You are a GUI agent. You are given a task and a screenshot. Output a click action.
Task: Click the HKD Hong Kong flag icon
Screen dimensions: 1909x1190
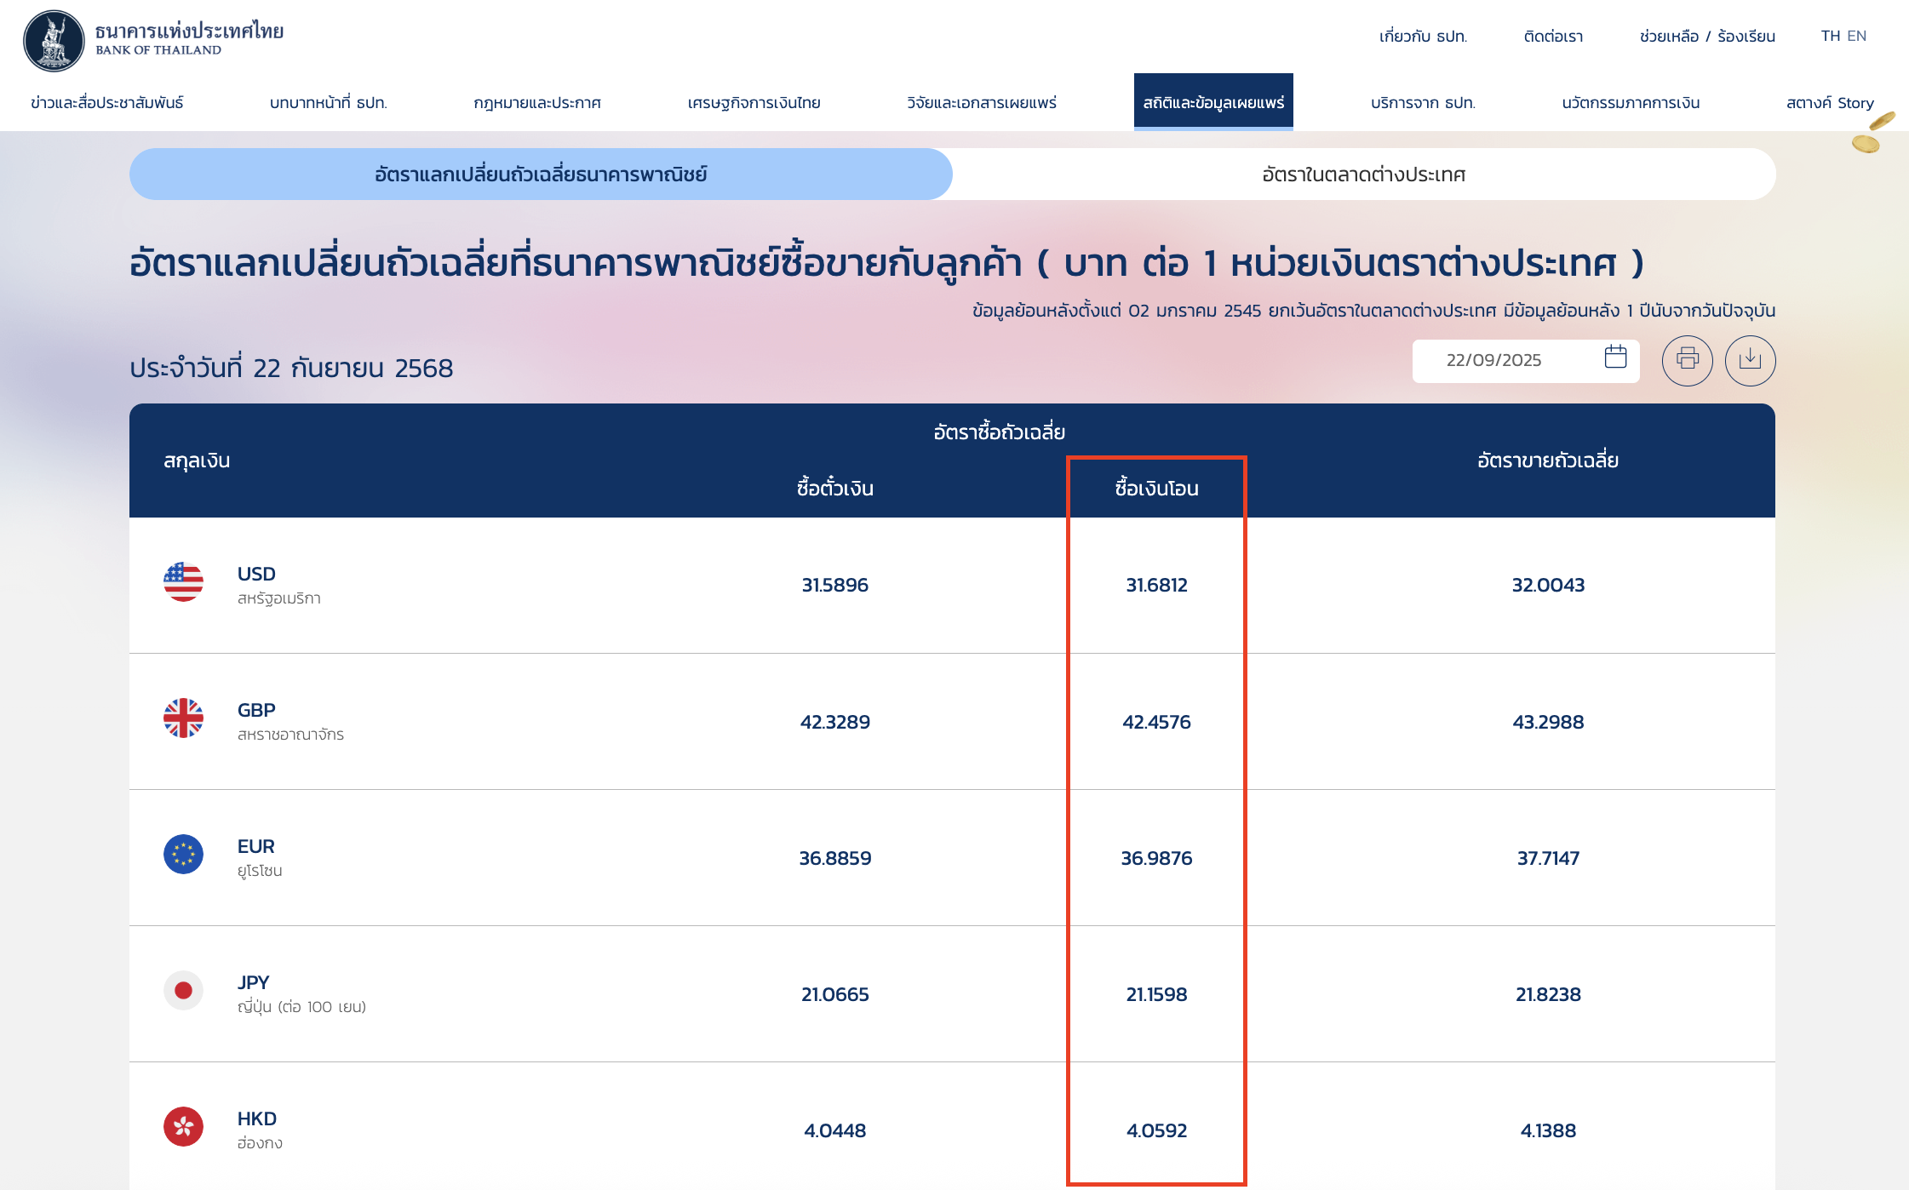coord(183,1126)
